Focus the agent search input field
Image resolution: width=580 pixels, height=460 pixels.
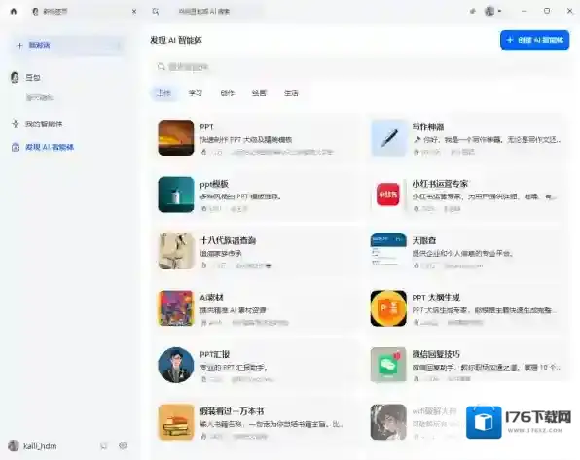(359, 67)
